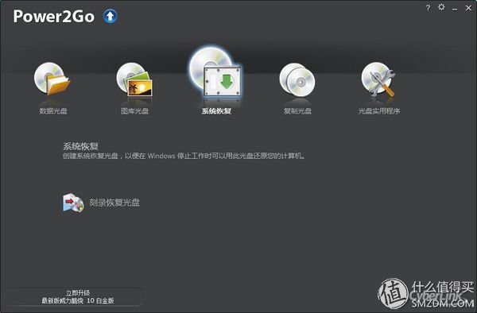
Task: Open the 数据光盘 data disc icon
Action: pyautogui.click(x=52, y=79)
